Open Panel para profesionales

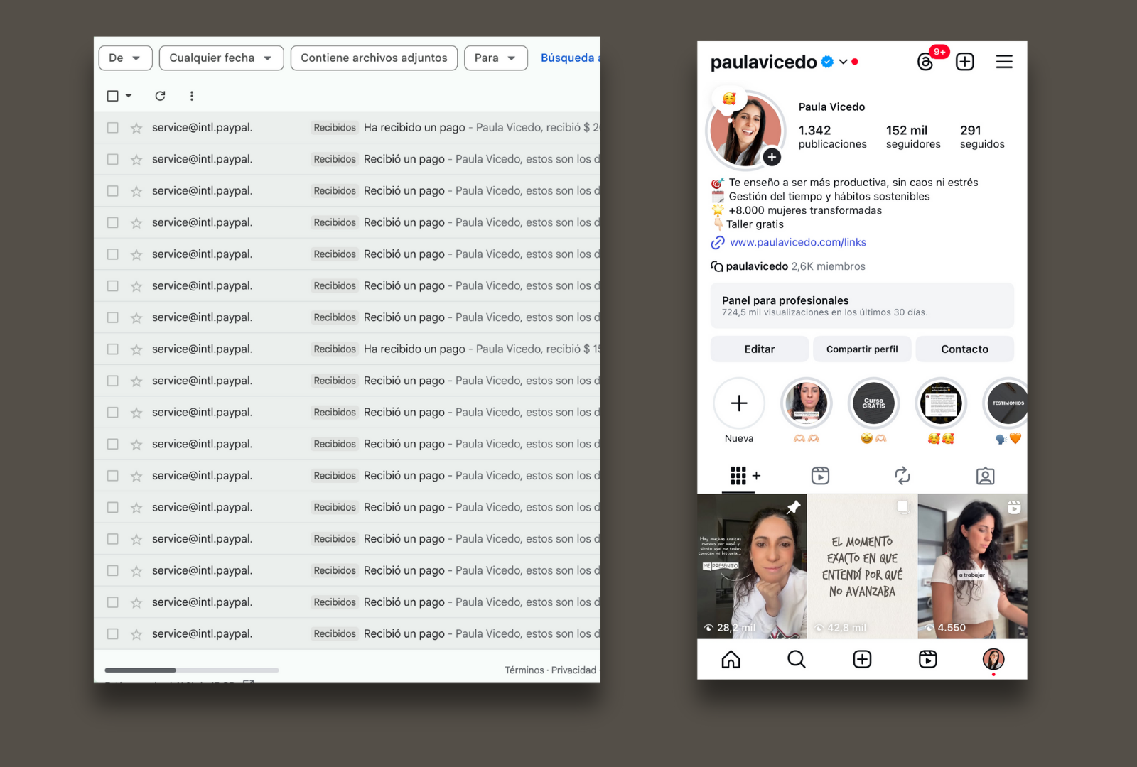[x=862, y=306]
